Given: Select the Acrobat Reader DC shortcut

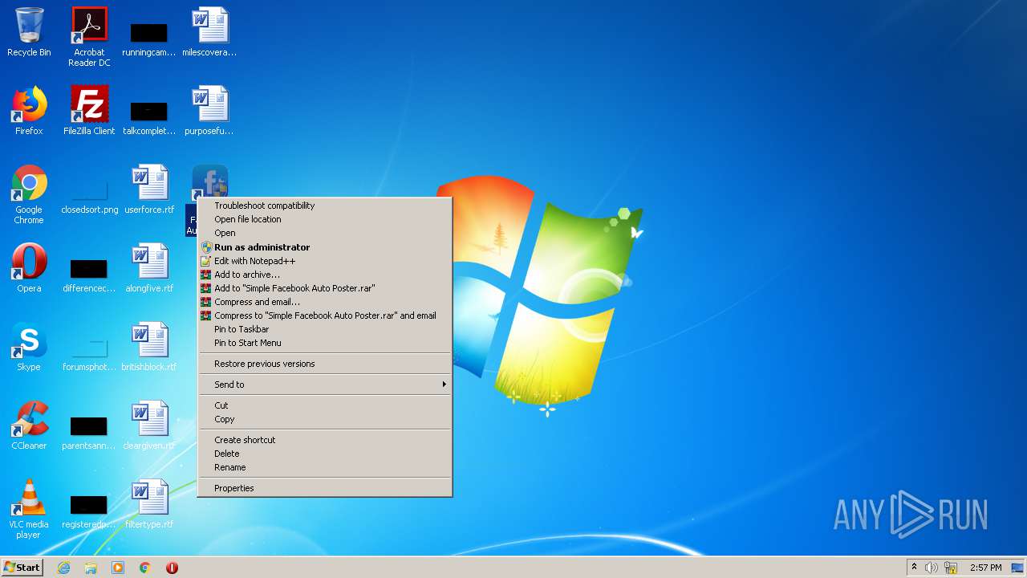Looking at the screenshot, I should point(89,37).
